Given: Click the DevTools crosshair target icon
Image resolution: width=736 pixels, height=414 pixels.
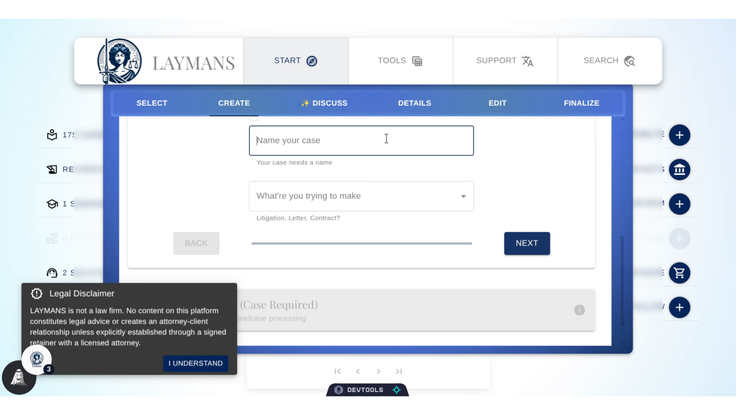Looking at the screenshot, I should (397, 390).
